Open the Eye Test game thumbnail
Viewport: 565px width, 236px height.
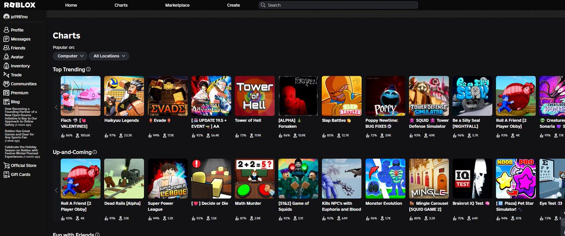point(552,179)
